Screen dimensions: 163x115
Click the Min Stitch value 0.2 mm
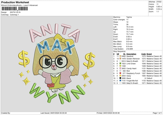click(x=129, y=44)
